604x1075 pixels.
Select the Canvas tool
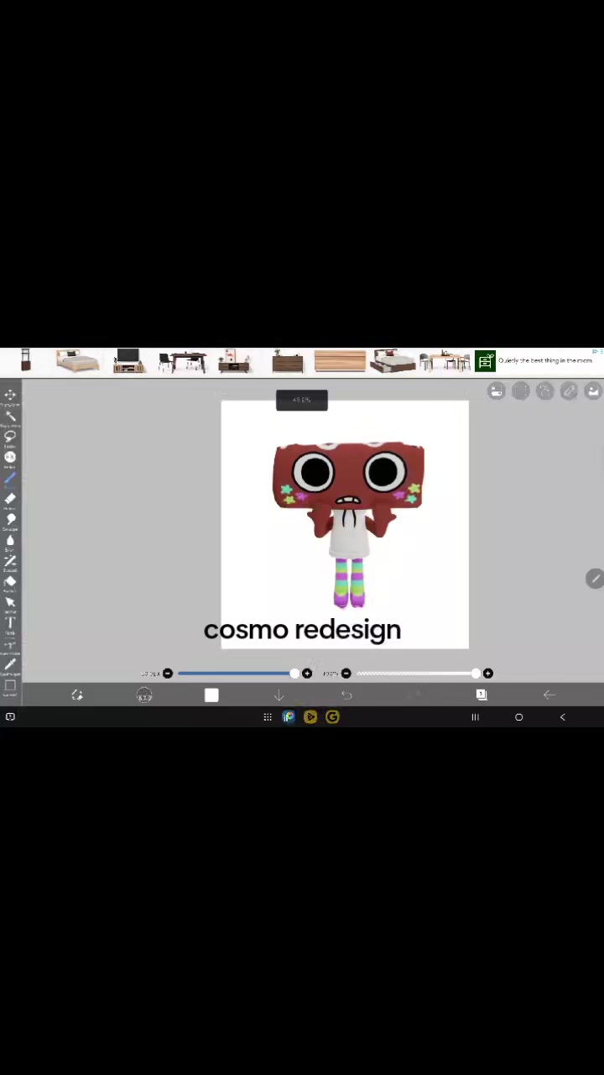click(x=10, y=684)
